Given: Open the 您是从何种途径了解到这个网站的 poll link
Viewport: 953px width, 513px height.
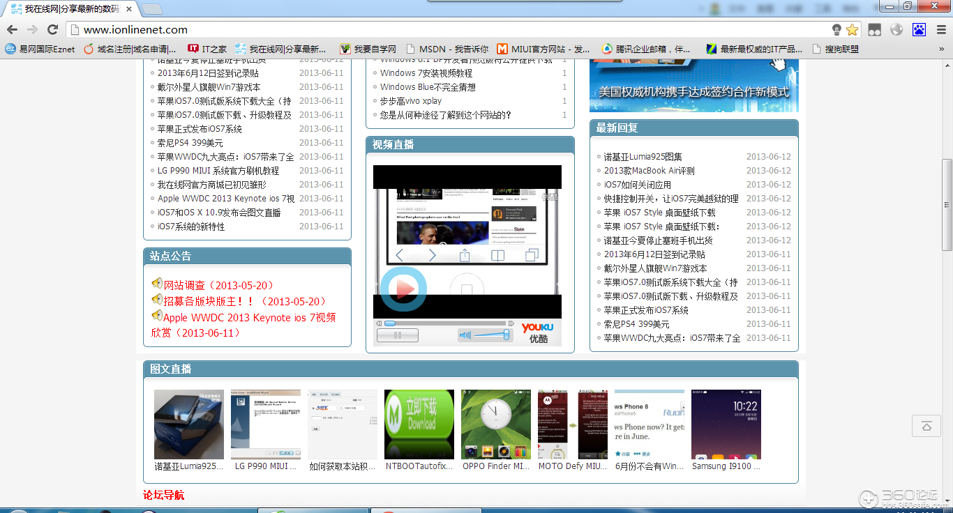Looking at the screenshot, I should 446,115.
